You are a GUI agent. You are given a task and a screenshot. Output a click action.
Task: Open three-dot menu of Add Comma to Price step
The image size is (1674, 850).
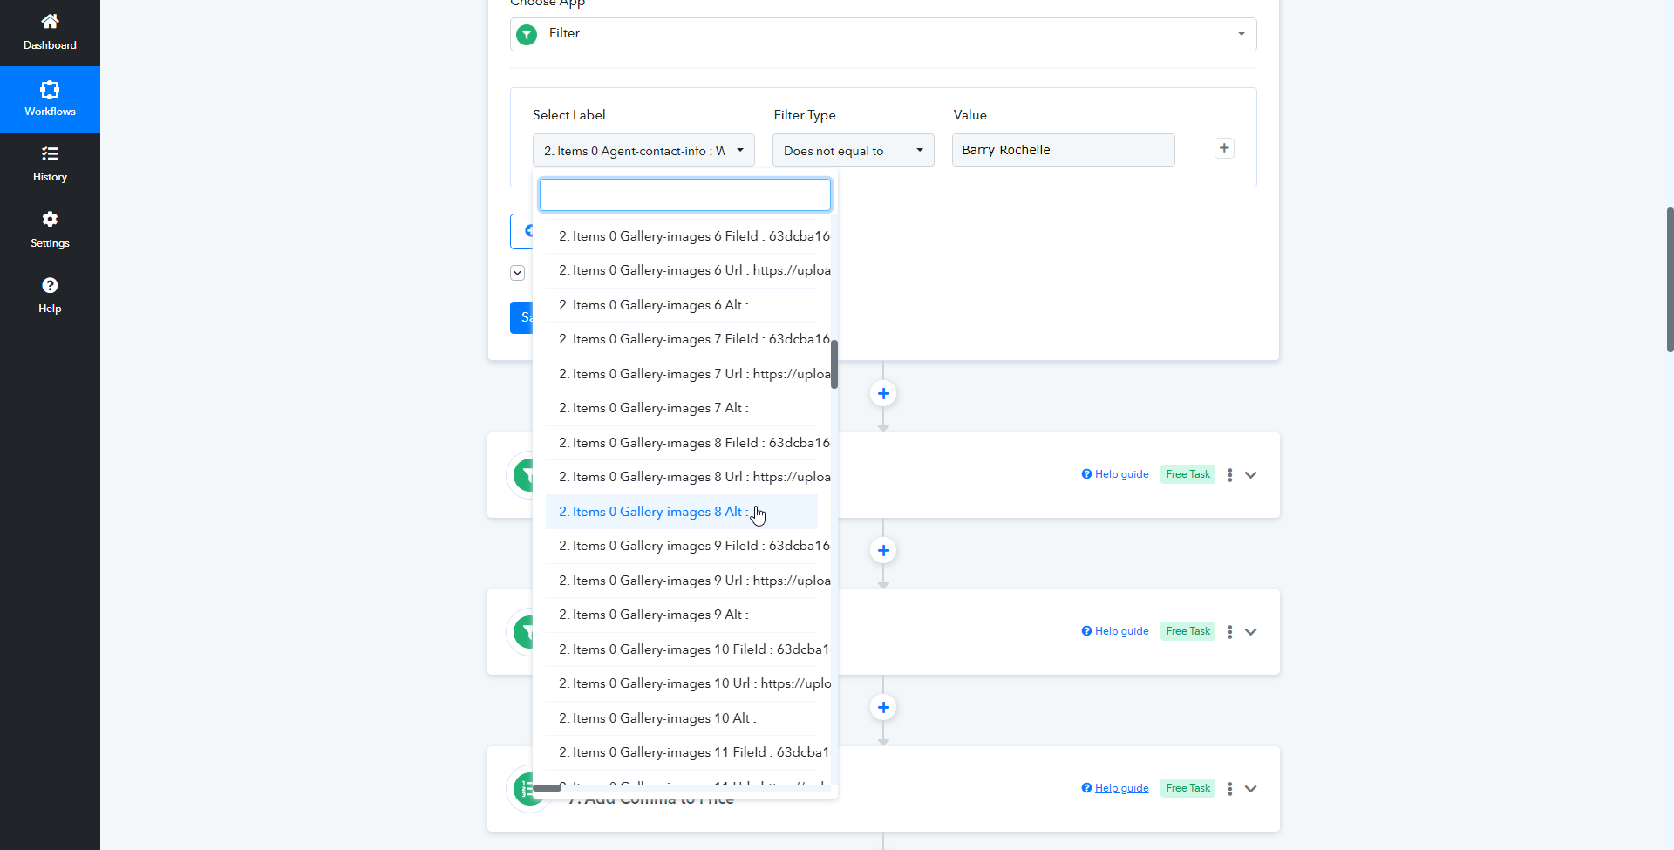(1230, 789)
